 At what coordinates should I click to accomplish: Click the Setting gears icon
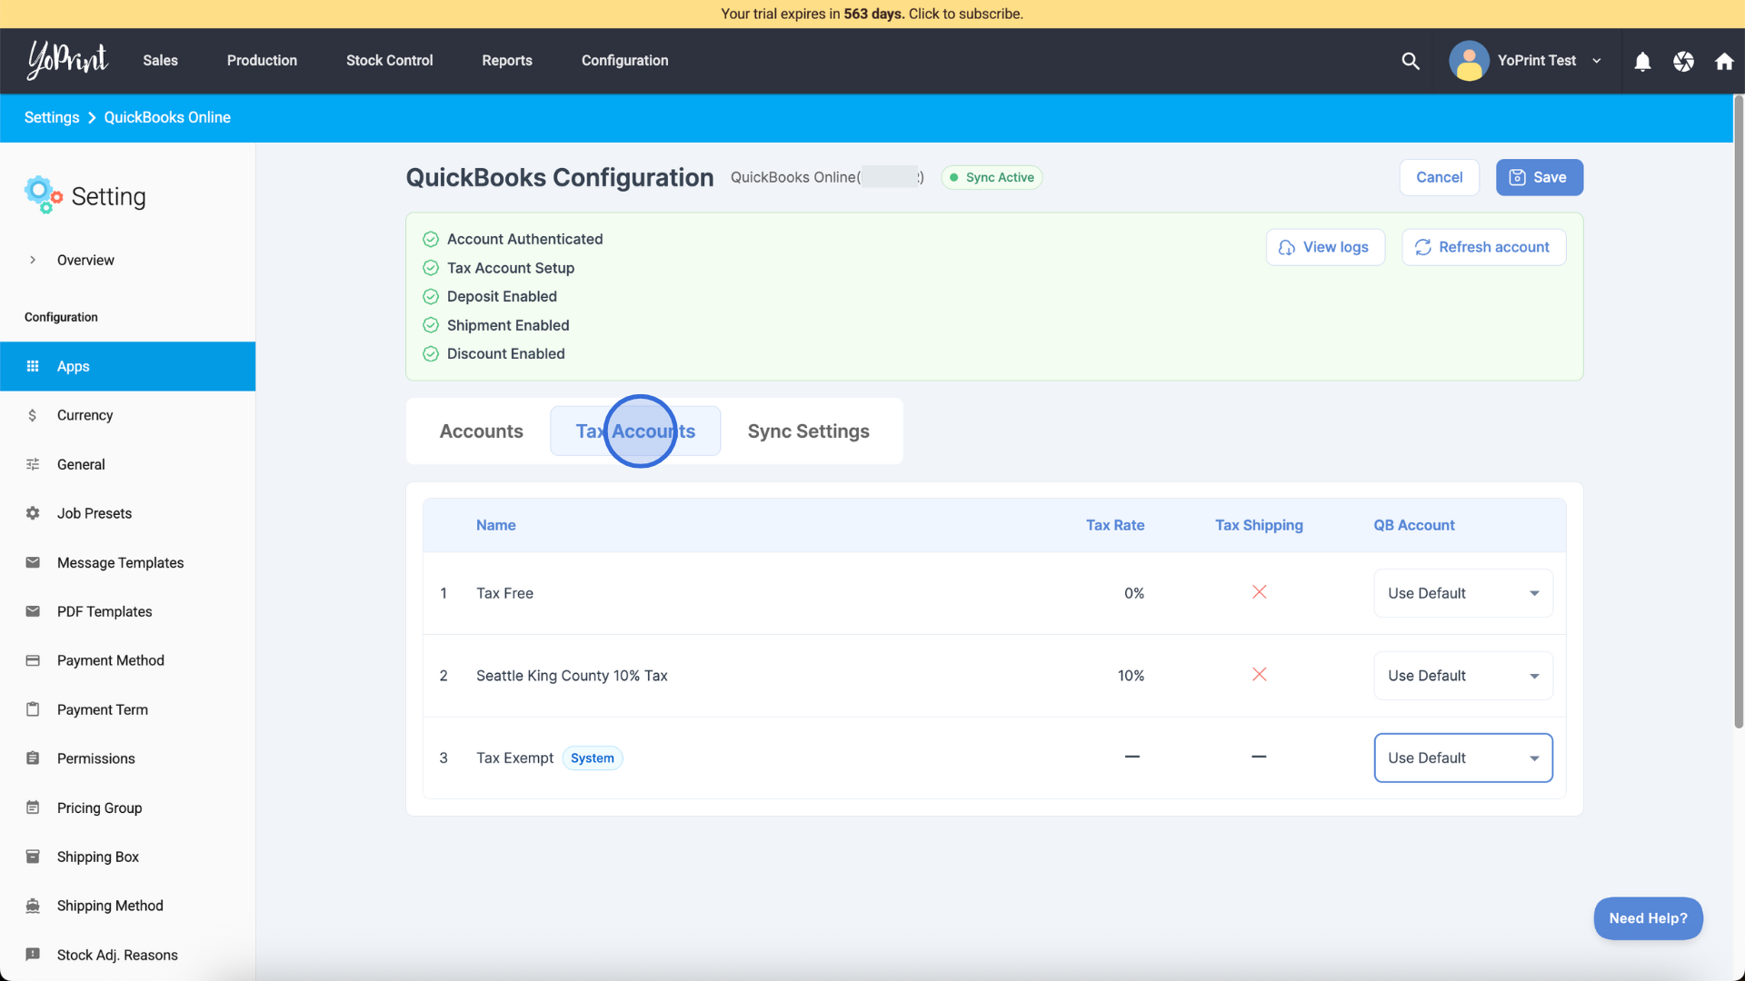pyautogui.click(x=43, y=194)
